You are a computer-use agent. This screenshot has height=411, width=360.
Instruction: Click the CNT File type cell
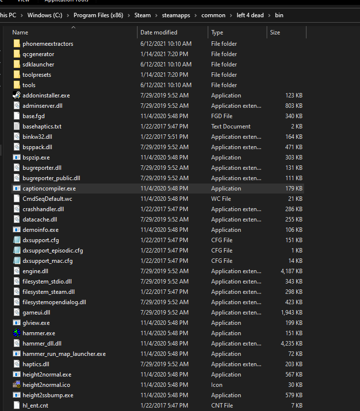point(222,405)
